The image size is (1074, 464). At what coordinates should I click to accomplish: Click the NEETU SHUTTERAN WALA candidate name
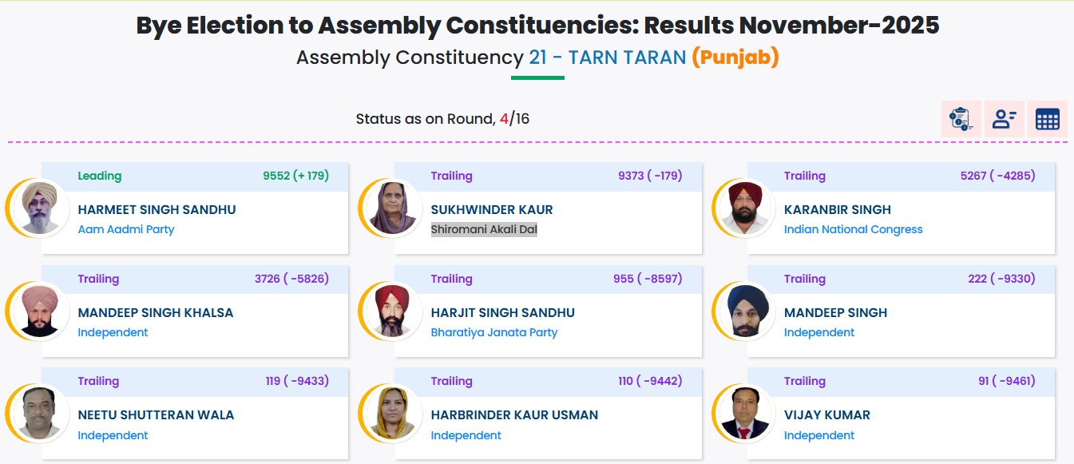[156, 415]
